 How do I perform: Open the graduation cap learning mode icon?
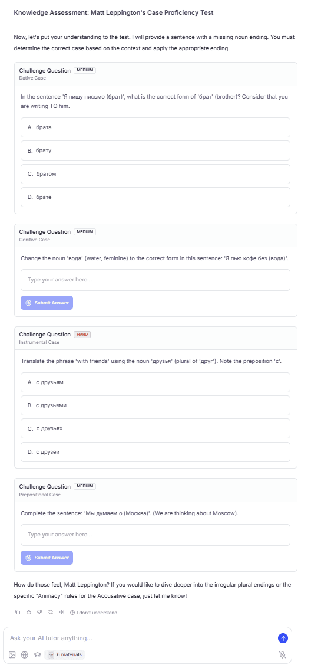coord(37,655)
